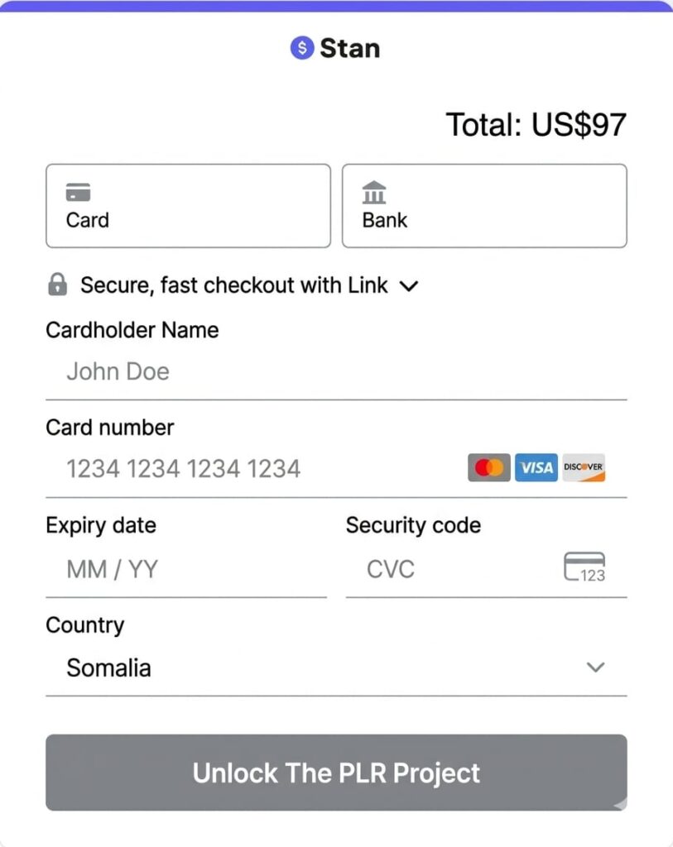Click the Country dropdown chevron arrow
The height and width of the screenshot is (847, 673).
tap(595, 668)
